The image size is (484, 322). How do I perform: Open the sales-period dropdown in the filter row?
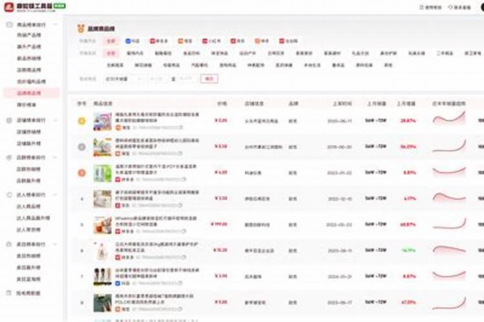coord(124,79)
